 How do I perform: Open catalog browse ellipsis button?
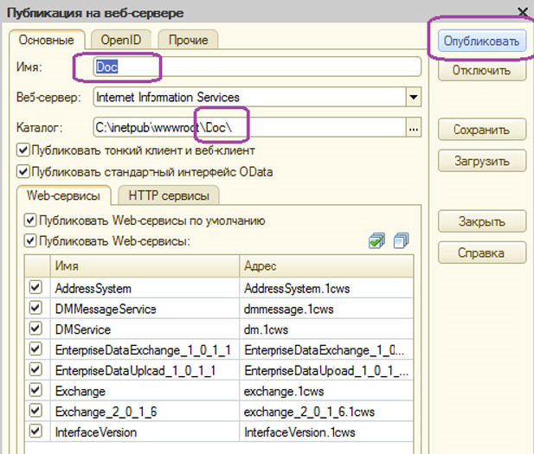coord(414,128)
